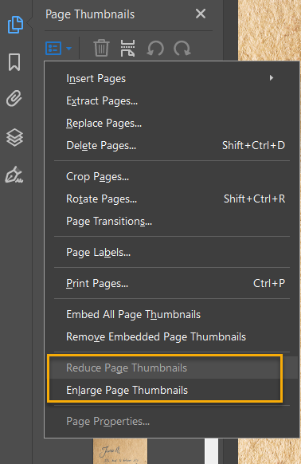Screen dimensions: 301x464
Task: Close the Page Thumbnails panel
Action: click(201, 14)
